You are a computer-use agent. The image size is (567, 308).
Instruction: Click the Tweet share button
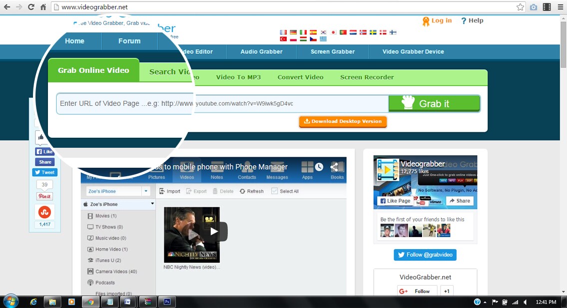point(45,172)
